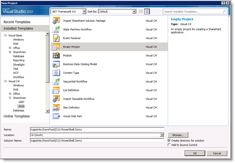Expand Office under Visual C#

tap(10, 94)
